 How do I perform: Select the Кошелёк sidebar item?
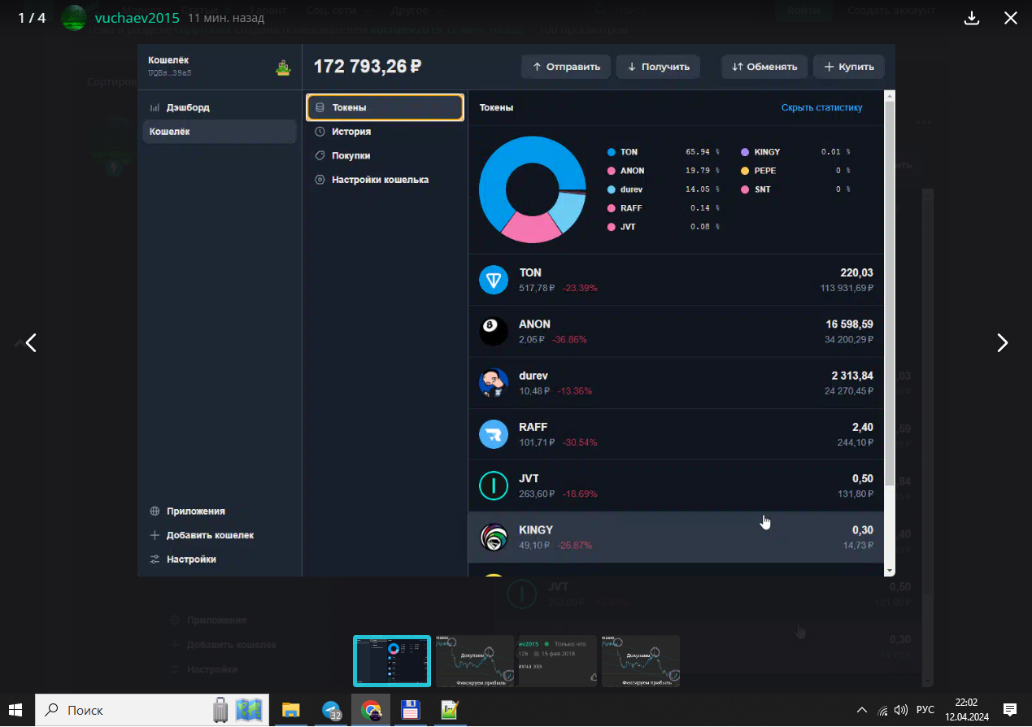220,132
